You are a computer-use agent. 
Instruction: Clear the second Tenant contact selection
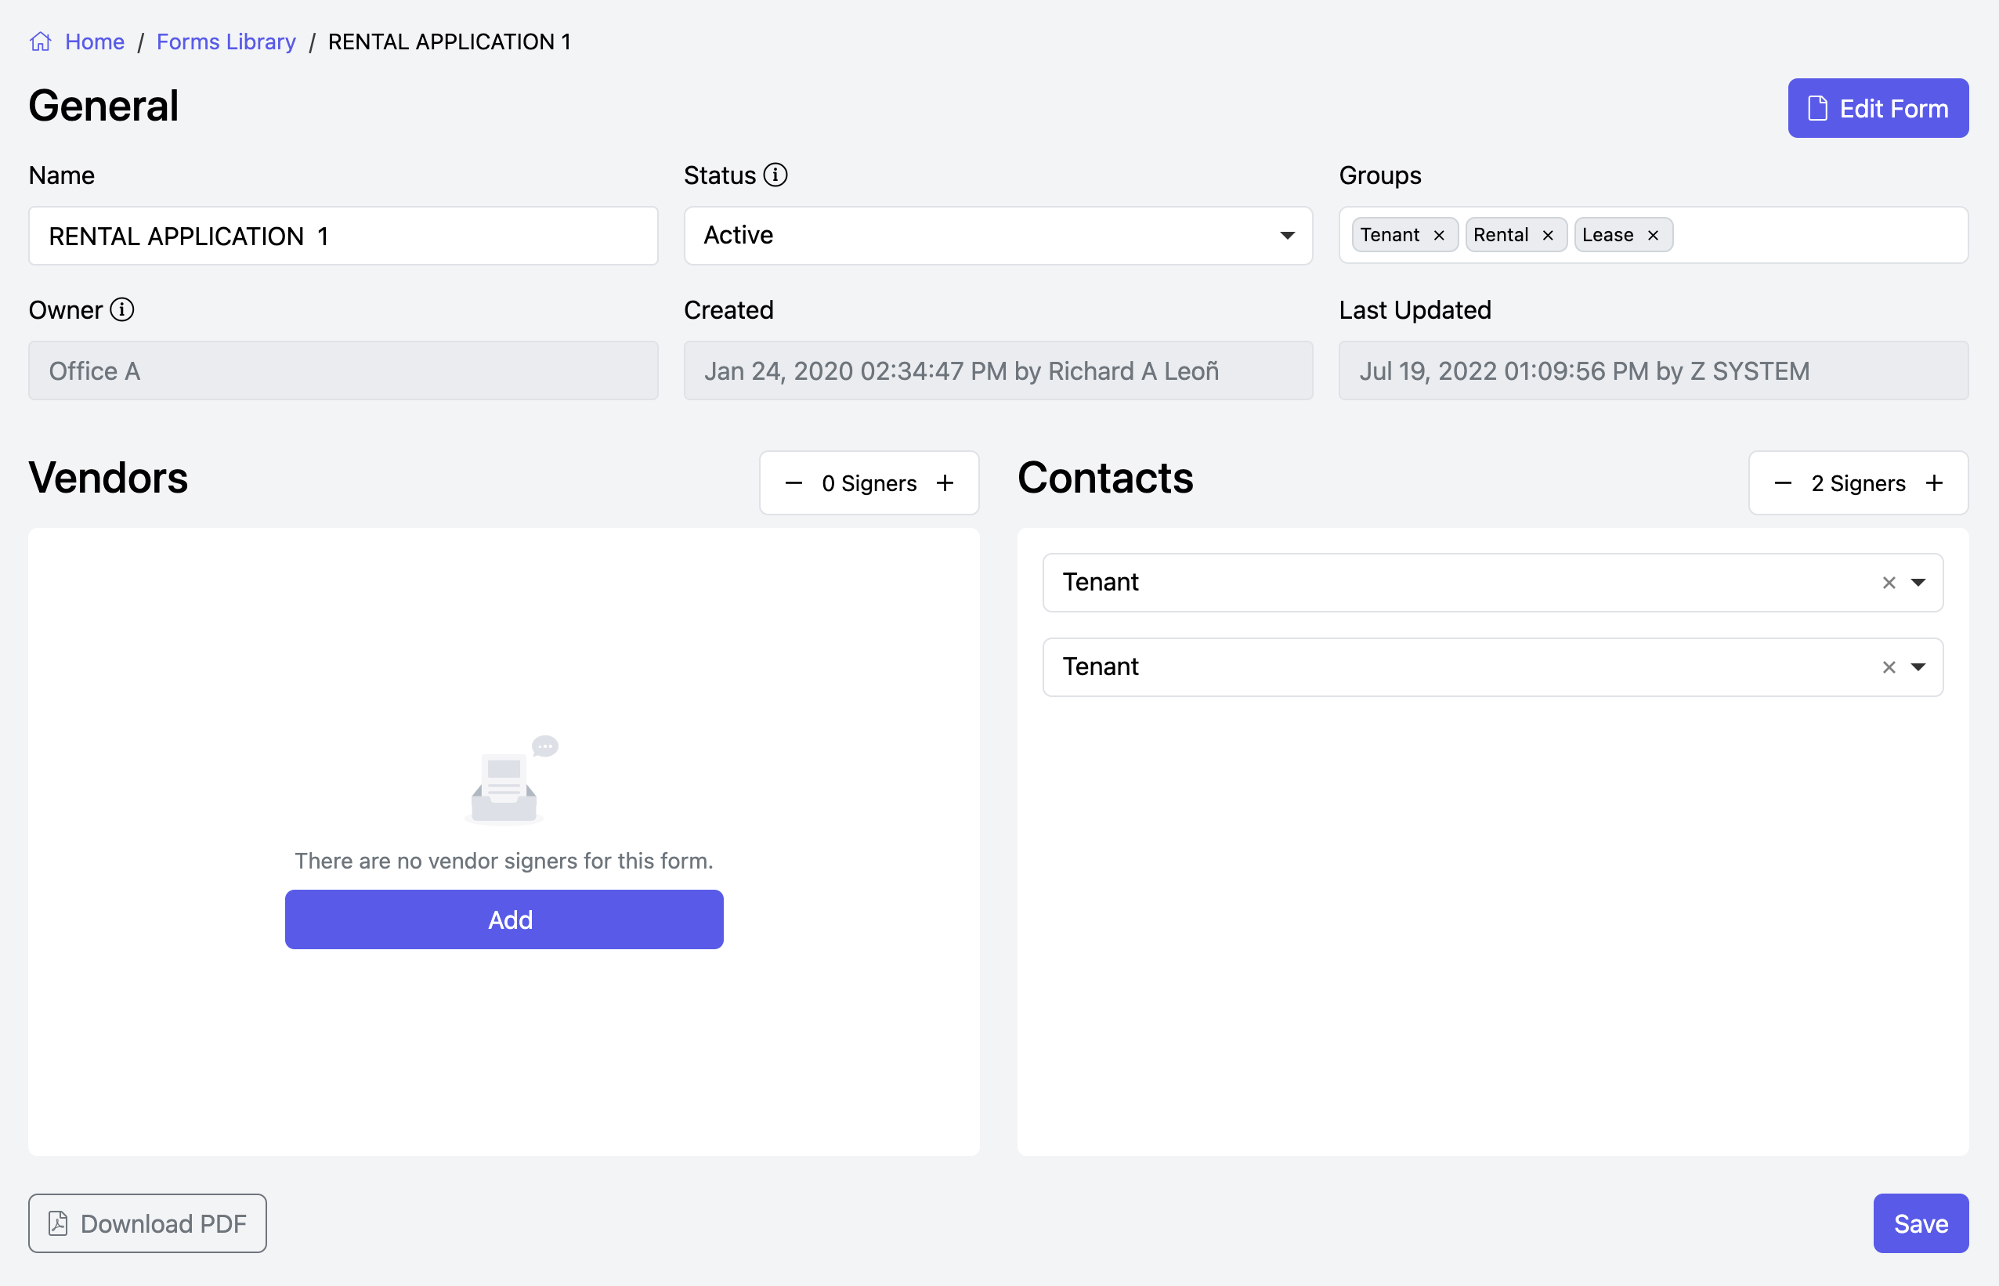[1888, 667]
